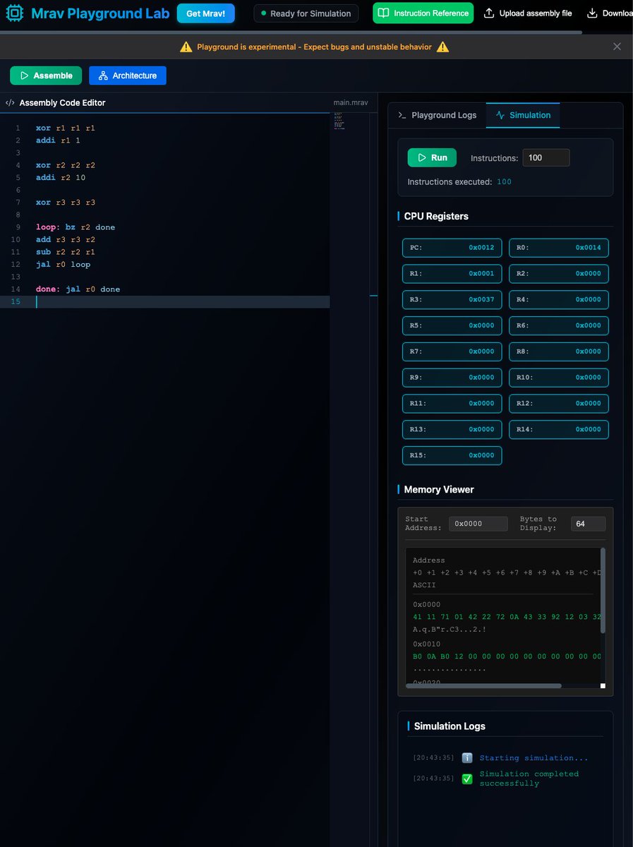Click code line 5 addi r2 10
633x847 pixels.
61,178
